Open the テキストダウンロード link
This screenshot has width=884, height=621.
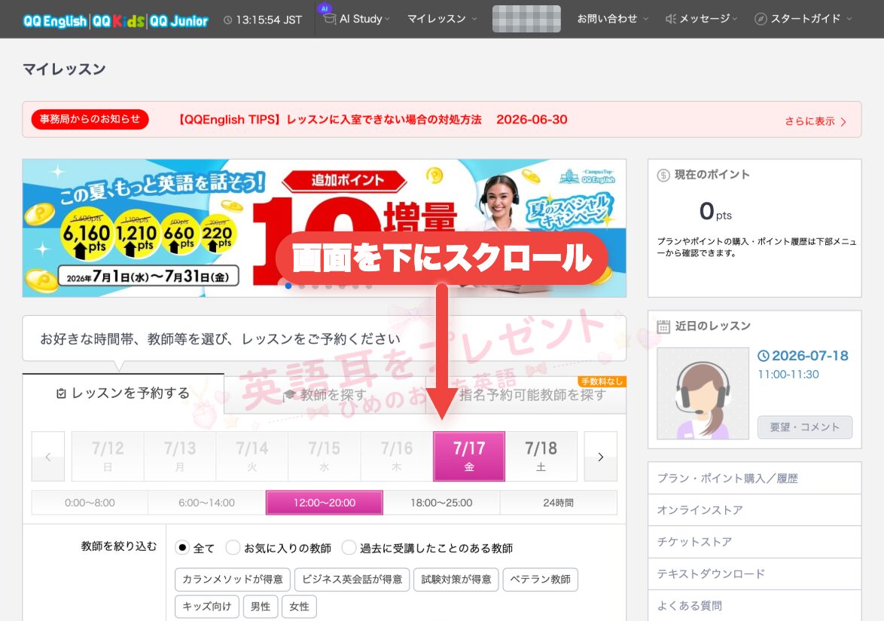coord(754,574)
